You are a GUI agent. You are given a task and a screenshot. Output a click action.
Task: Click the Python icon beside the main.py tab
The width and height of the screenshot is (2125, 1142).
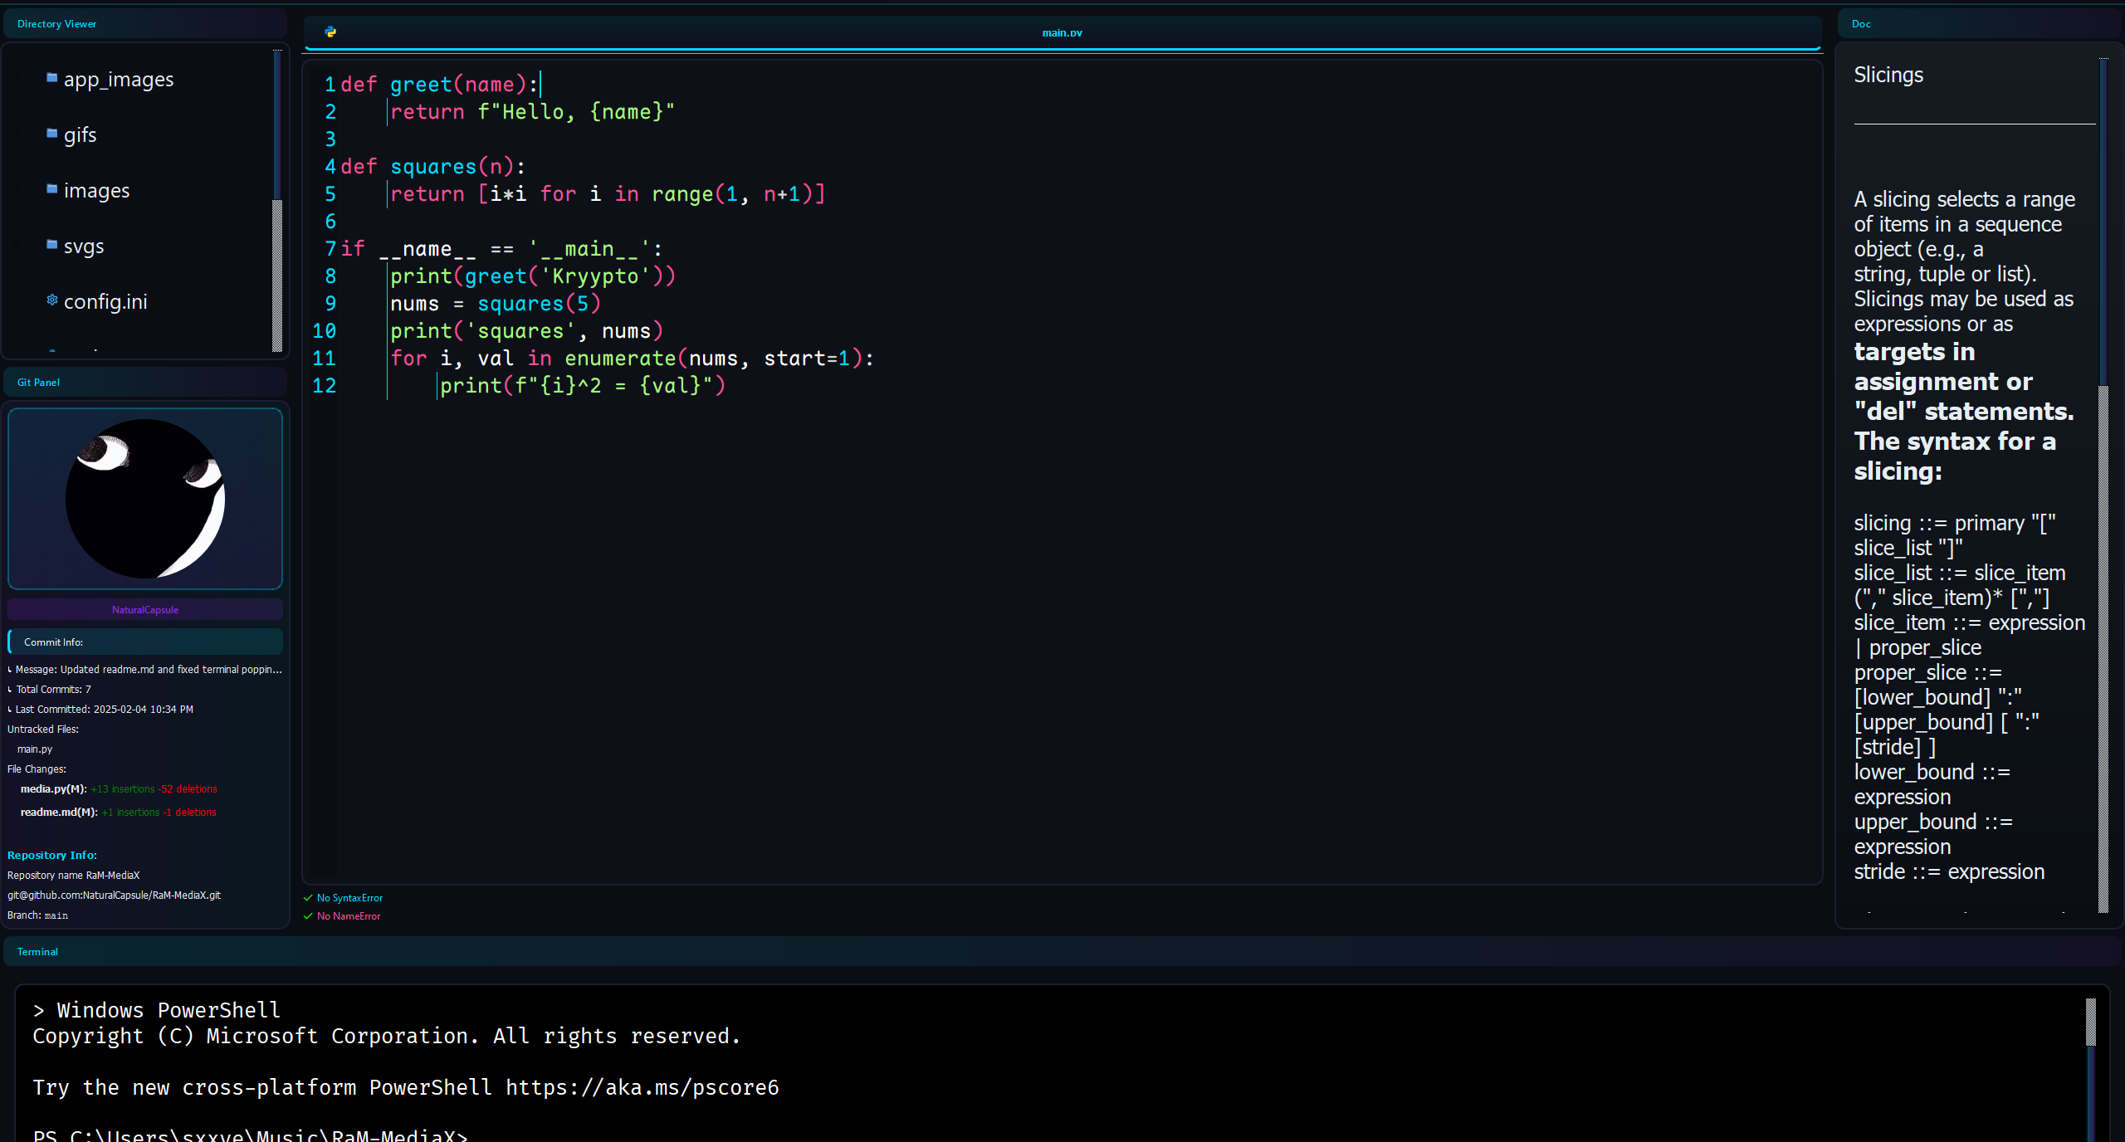[330, 32]
